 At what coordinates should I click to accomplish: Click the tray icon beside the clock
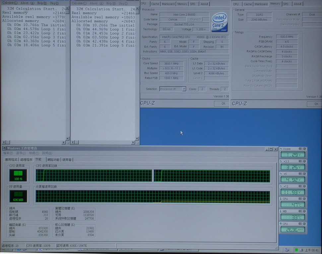click(x=301, y=250)
